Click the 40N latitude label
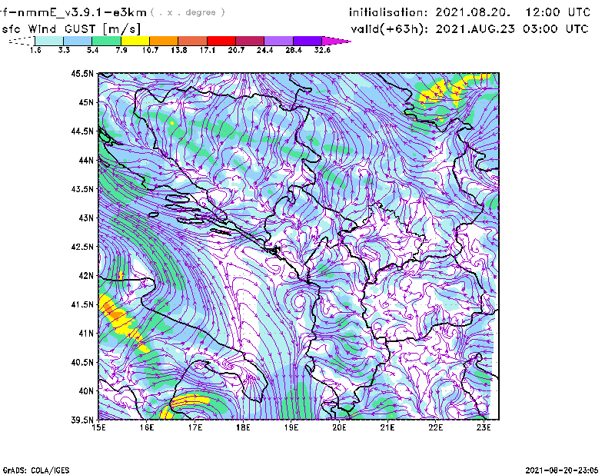The width and height of the screenshot is (615, 475). 86,391
